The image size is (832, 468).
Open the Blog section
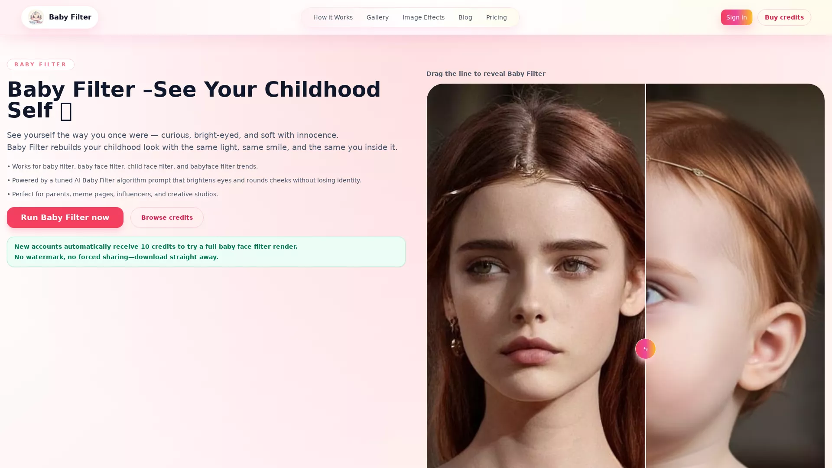click(465, 17)
